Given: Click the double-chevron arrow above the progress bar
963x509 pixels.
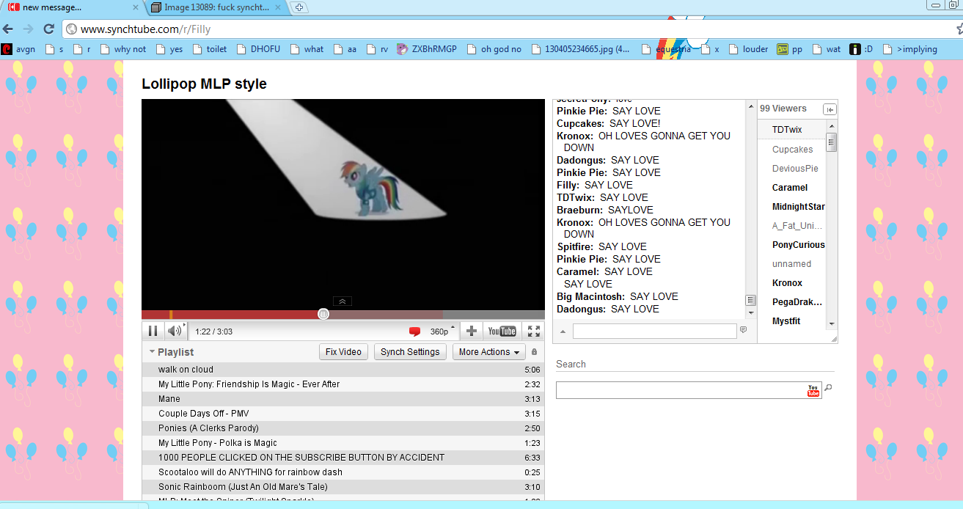Looking at the screenshot, I should [343, 301].
